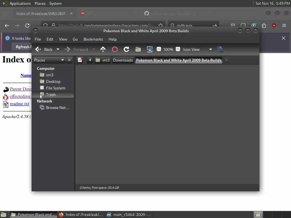Image resolution: width=291 pixels, height=218 pixels.
Task: Click the clock in the top panel
Action: pos(273,3)
